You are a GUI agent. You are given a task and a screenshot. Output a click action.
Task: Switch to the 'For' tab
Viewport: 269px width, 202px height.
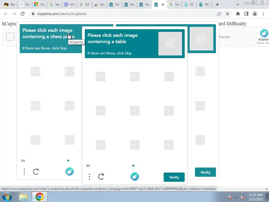(24, 4)
